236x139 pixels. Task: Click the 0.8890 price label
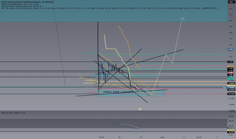pyautogui.click(x=231, y=83)
